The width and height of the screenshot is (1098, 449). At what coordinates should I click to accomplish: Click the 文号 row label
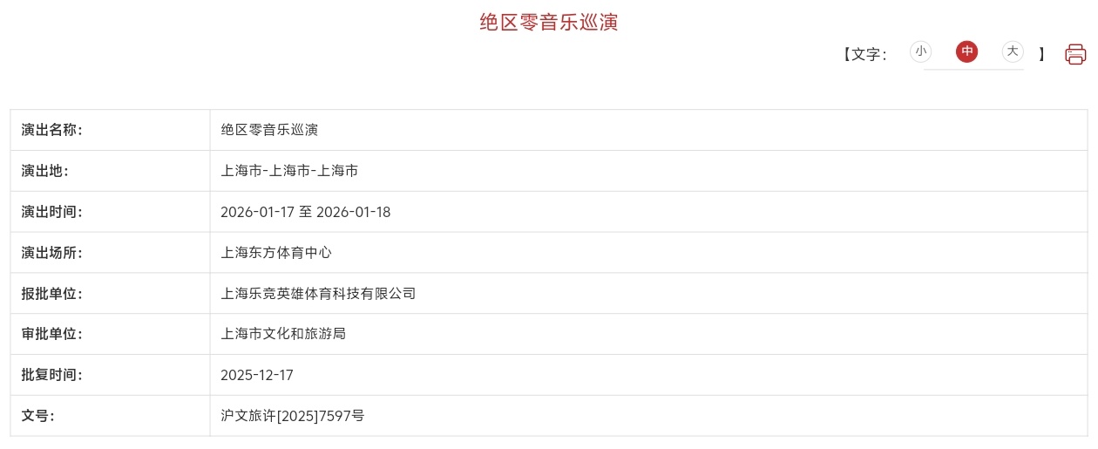pos(38,416)
